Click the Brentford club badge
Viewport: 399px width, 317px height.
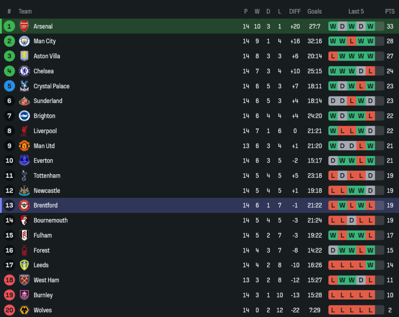(24, 205)
